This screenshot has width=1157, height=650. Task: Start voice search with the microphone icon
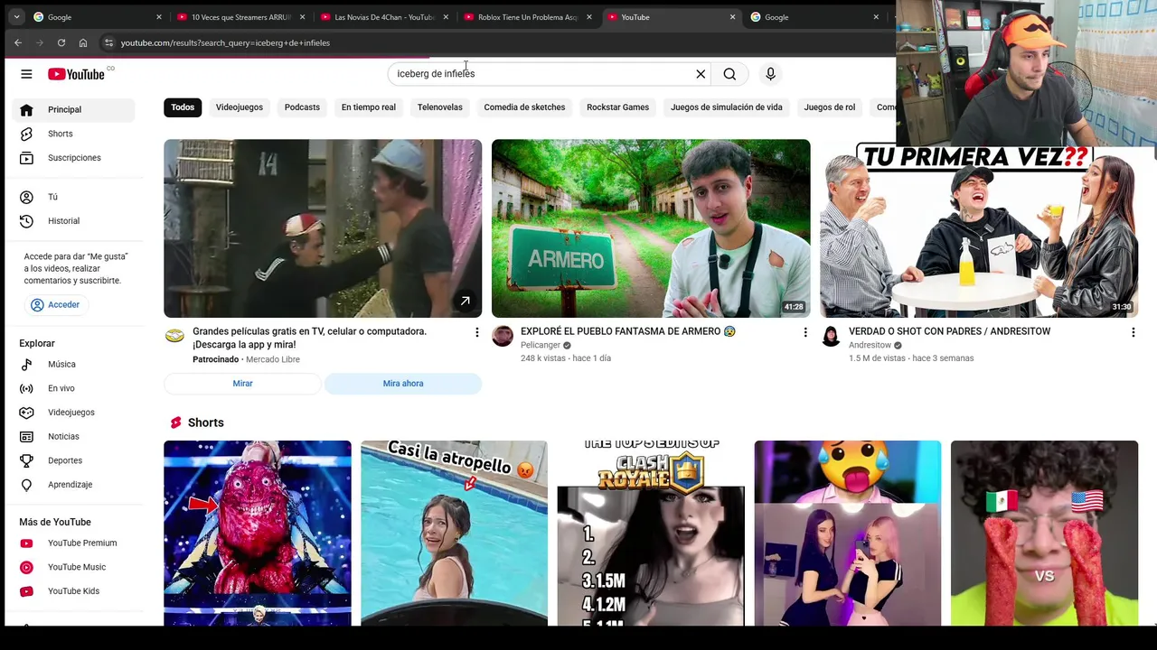pos(770,74)
